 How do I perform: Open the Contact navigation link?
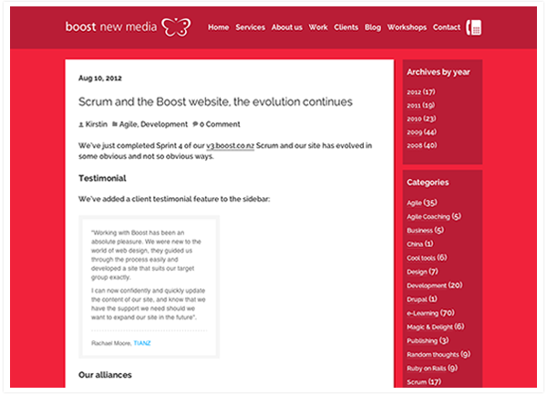(447, 27)
